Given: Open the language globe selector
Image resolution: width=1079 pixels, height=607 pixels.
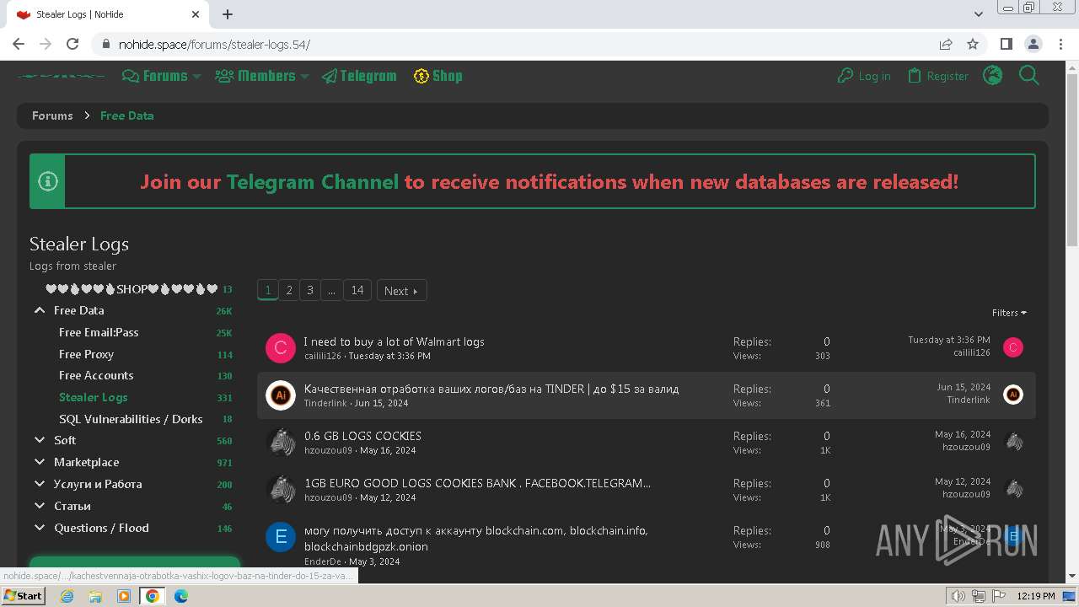Looking at the screenshot, I should (x=993, y=76).
